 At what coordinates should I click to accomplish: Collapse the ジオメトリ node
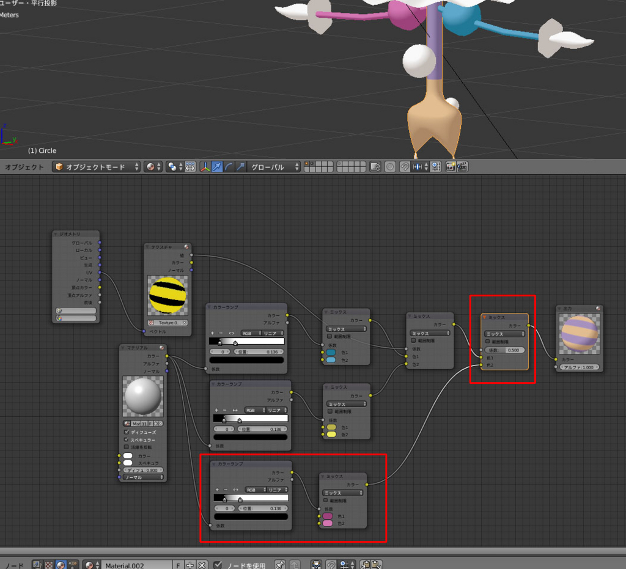(x=56, y=234)
